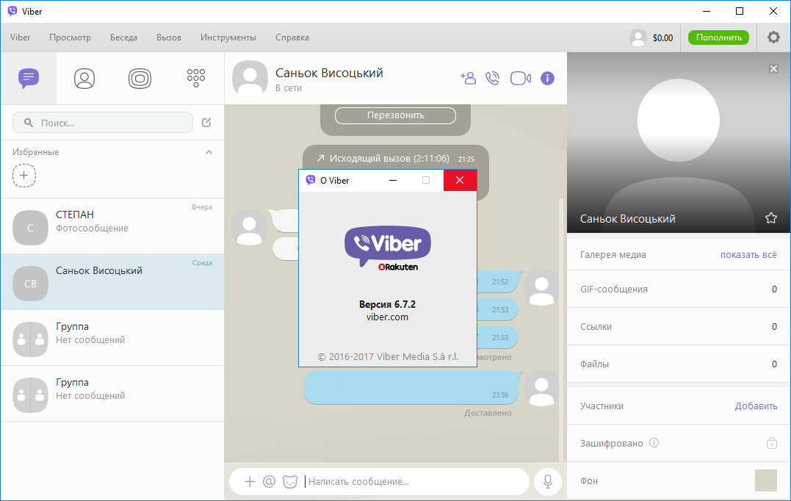Add a favorite with plus circle
Image resolution: width=791 pixels, height=501 pixels.
(x=24, y=176)
